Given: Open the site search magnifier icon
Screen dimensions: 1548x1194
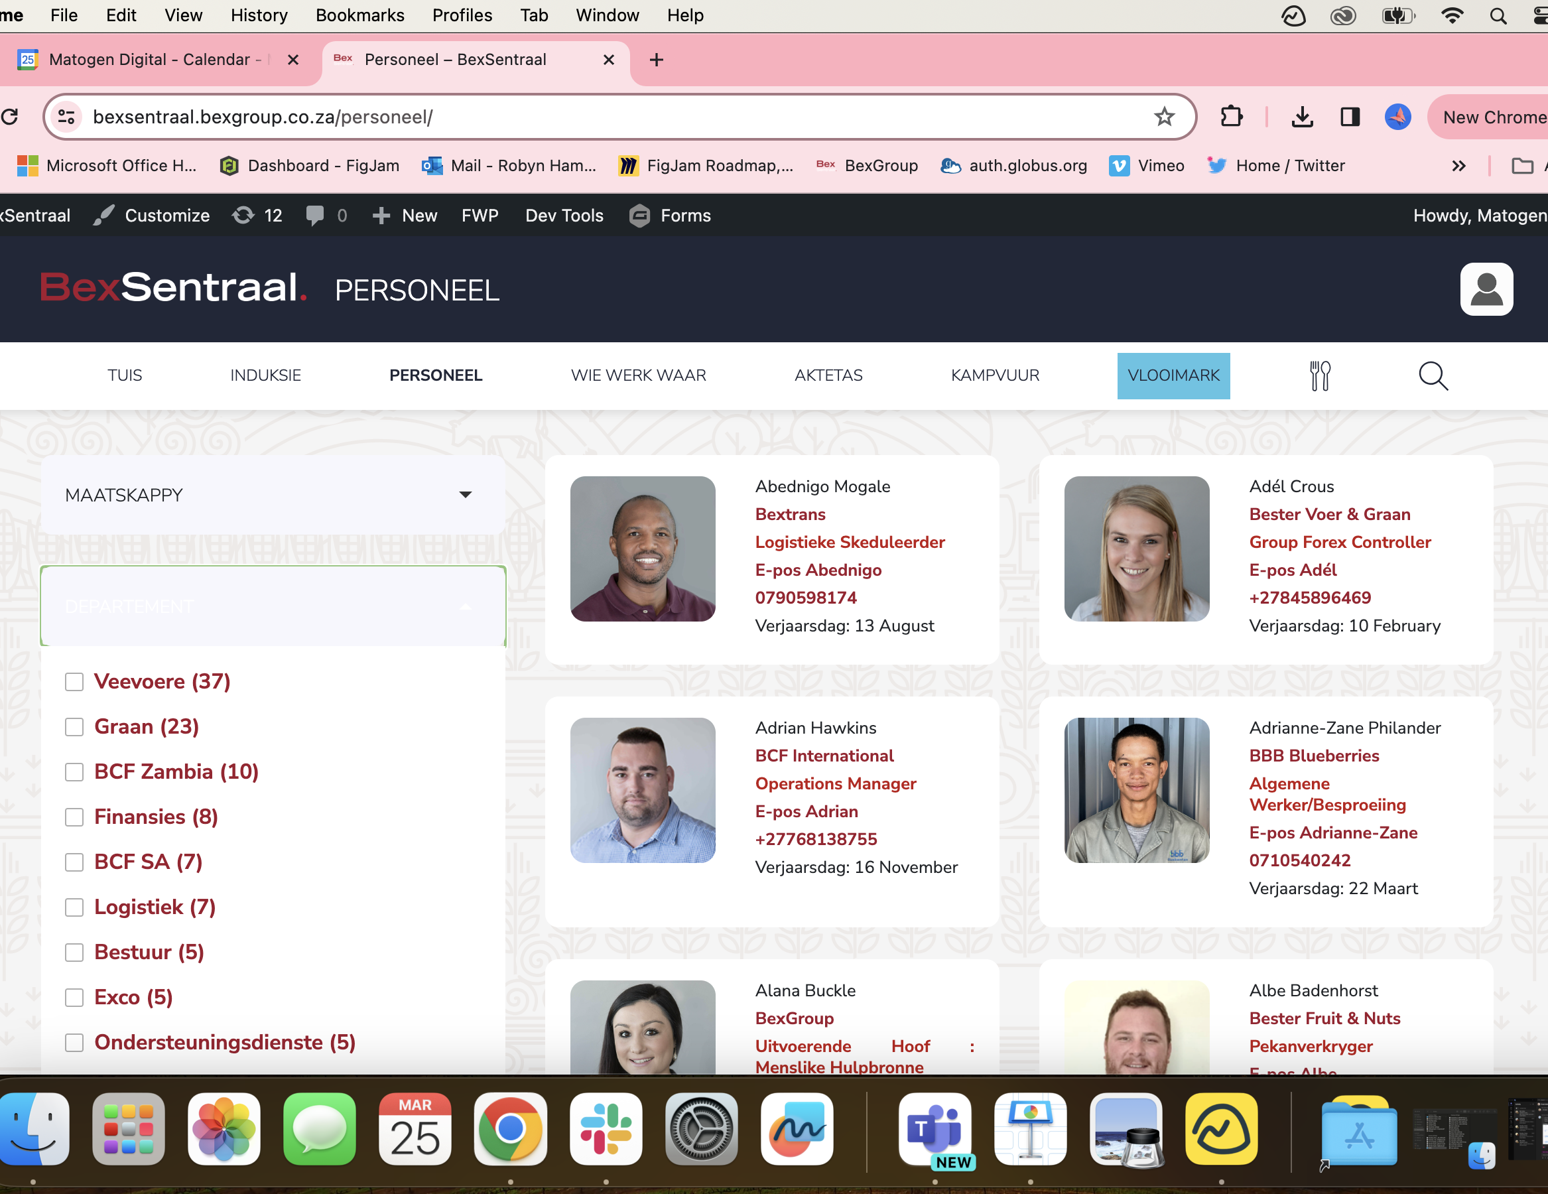Looking at the screenshot, I should [x=1433, y=376].
